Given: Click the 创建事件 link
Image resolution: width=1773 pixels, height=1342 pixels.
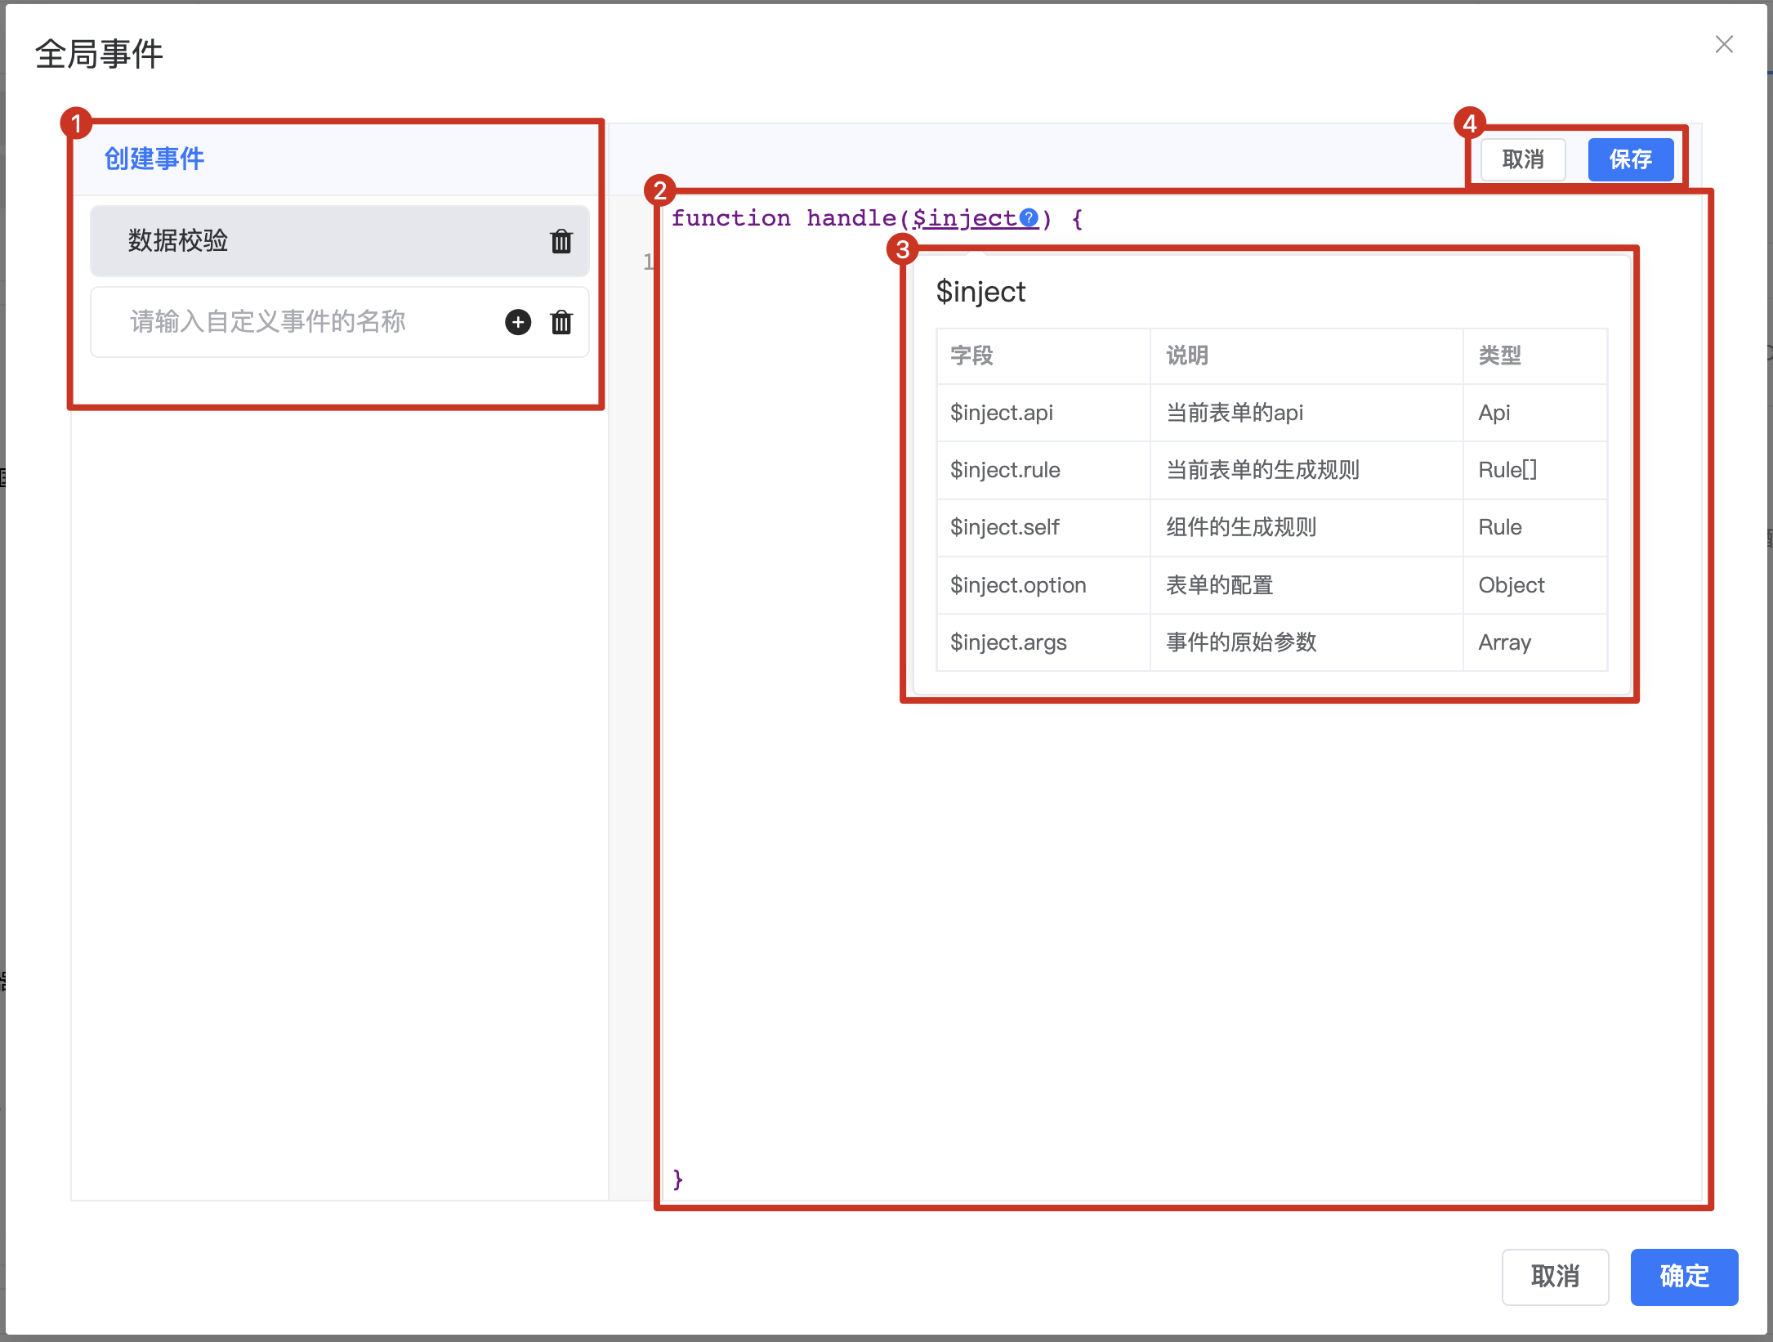Looking at the screenshot, I should click(x=154, y=159).
